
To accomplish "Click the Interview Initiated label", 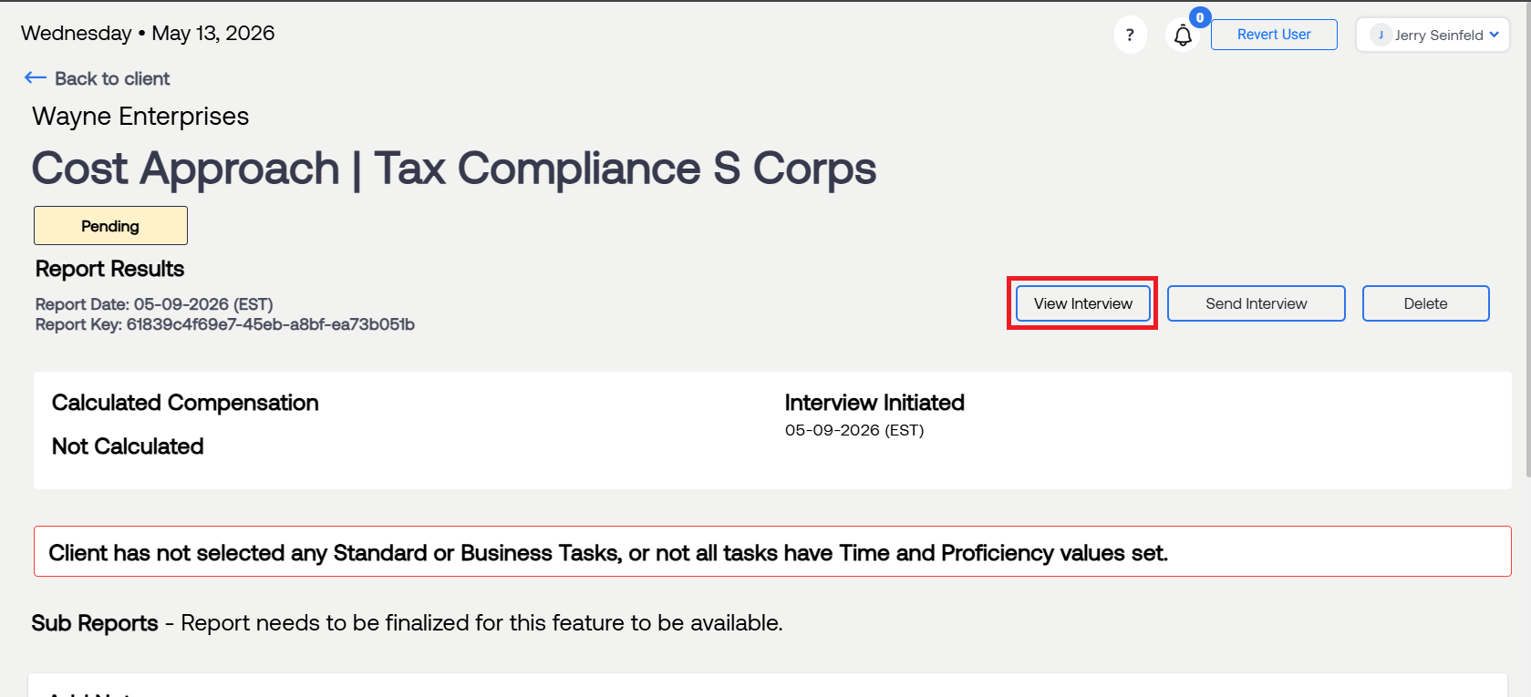I will point(874,403).
